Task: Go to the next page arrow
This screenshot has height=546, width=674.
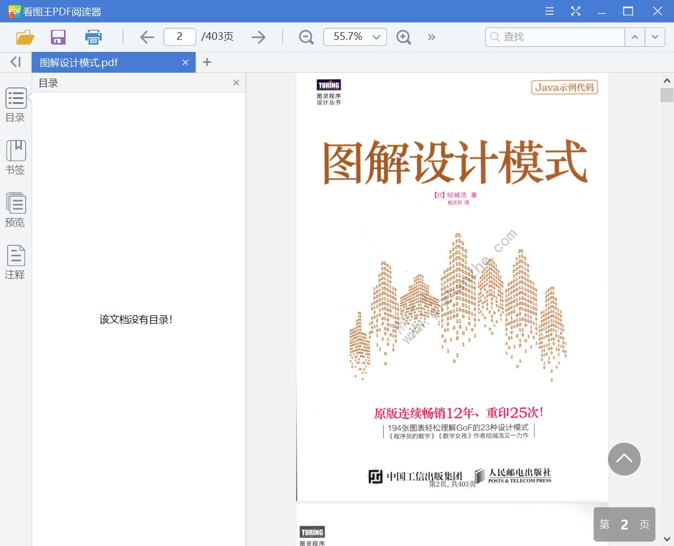Action: coord(259,37)
